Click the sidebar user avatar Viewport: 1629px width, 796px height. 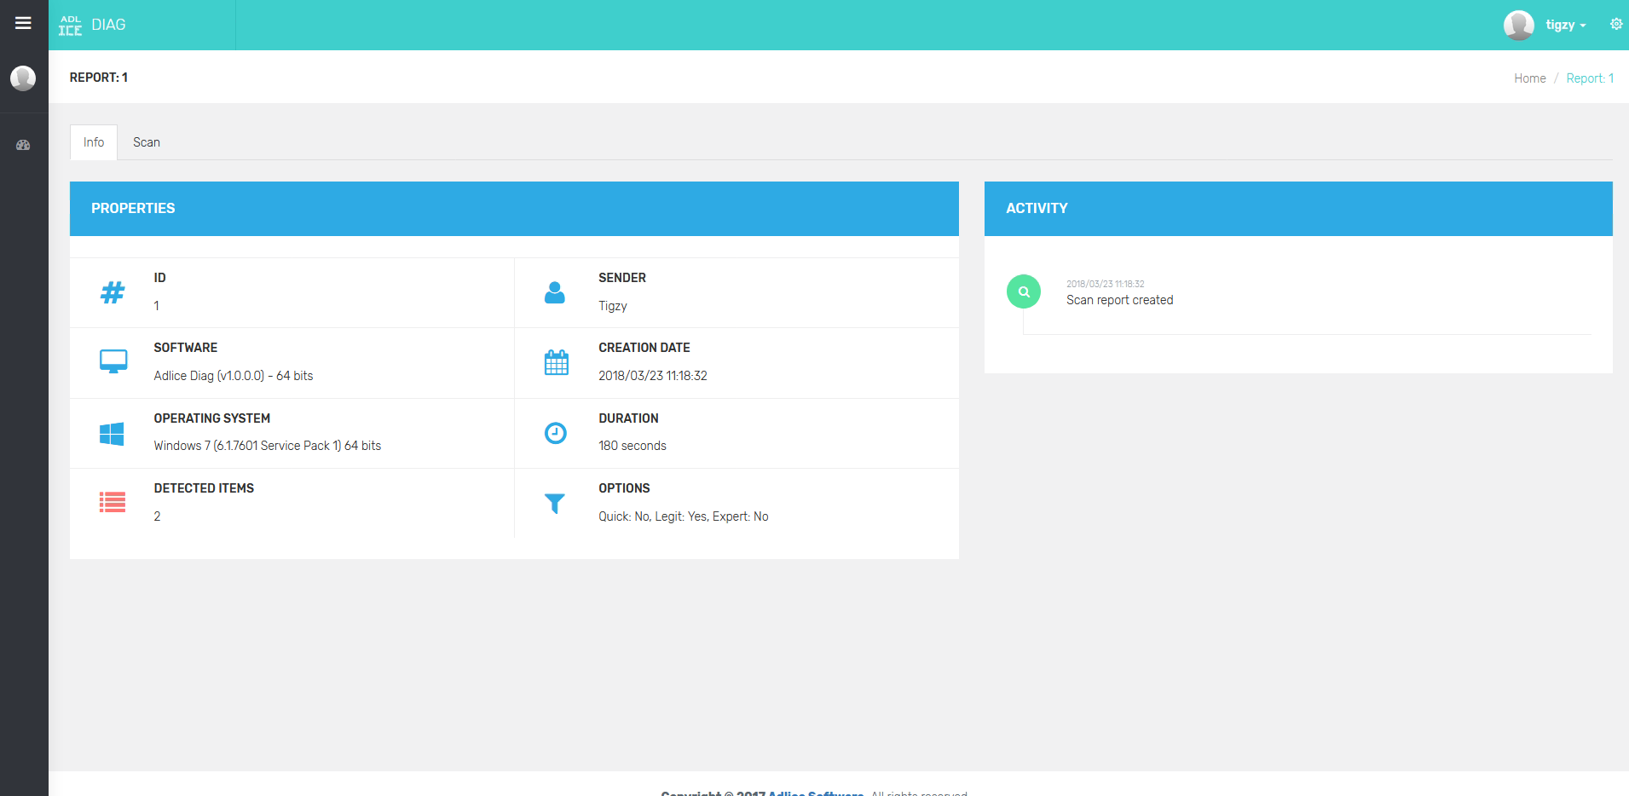23,78
